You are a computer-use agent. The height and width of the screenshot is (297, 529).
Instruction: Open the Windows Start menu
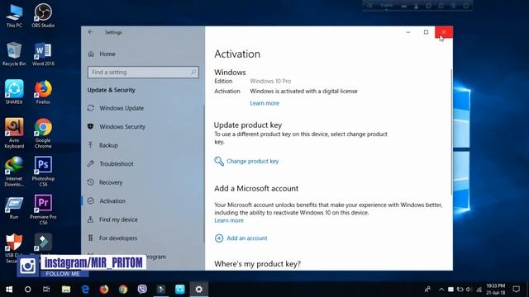[x=9, y=290]
